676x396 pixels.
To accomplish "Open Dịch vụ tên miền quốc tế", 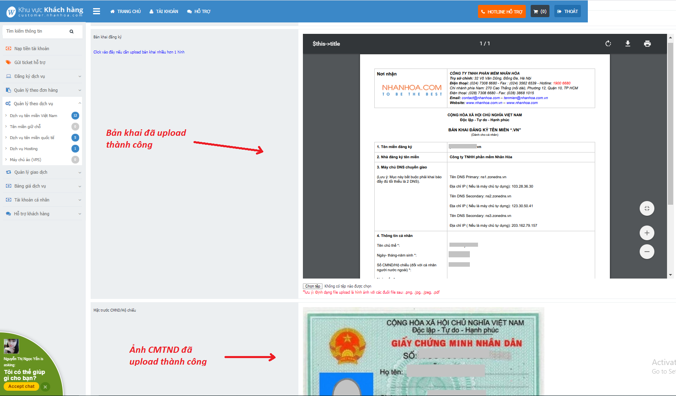I will tap(32, 138).
